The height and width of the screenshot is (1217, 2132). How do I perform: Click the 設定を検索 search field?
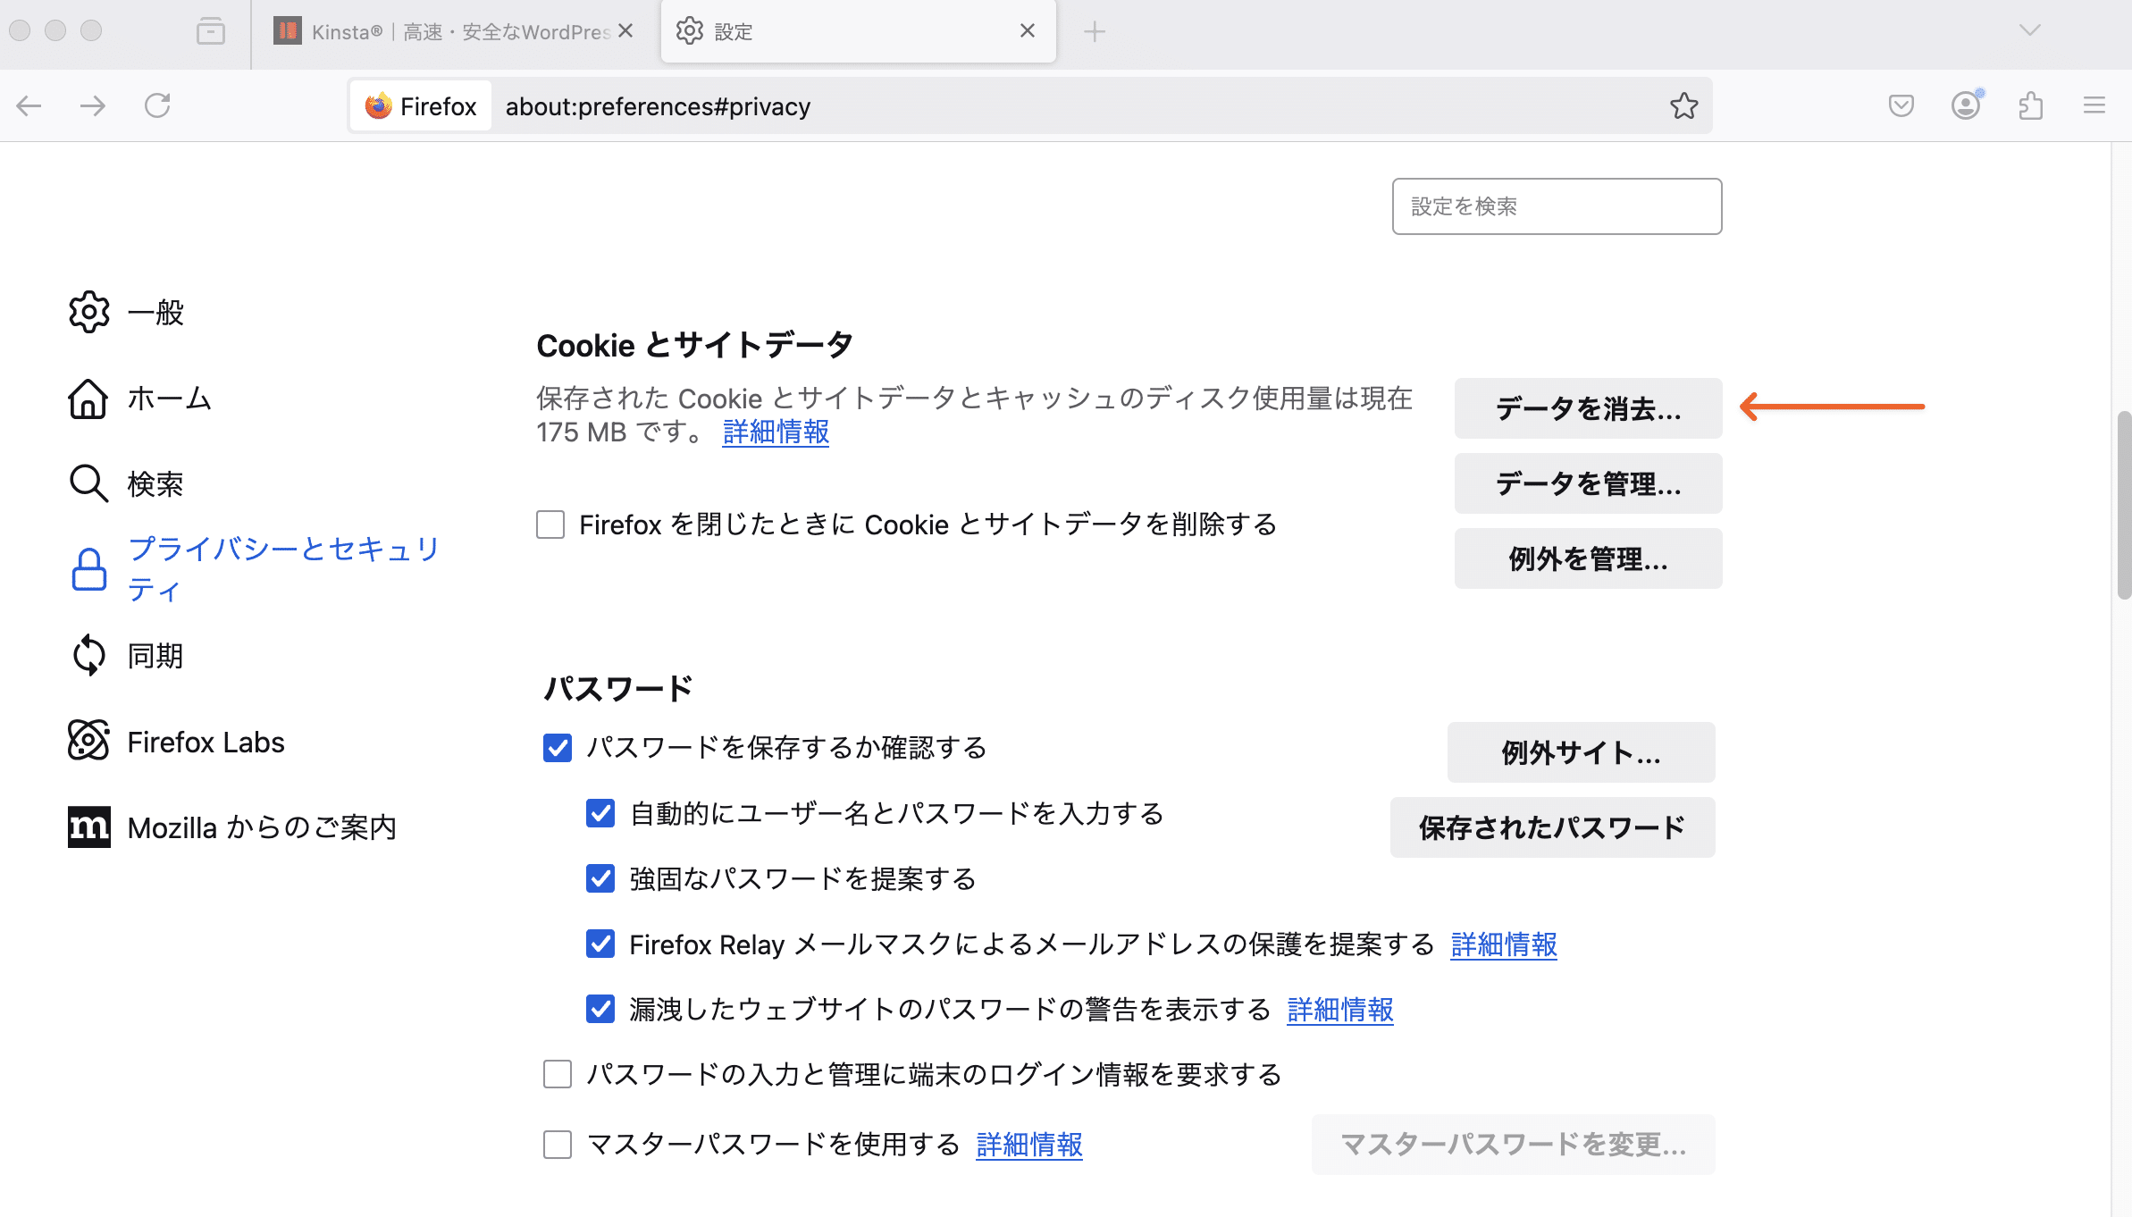point(1556,206)
